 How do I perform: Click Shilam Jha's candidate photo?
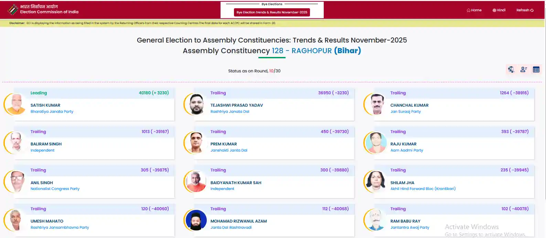(376, 181)
